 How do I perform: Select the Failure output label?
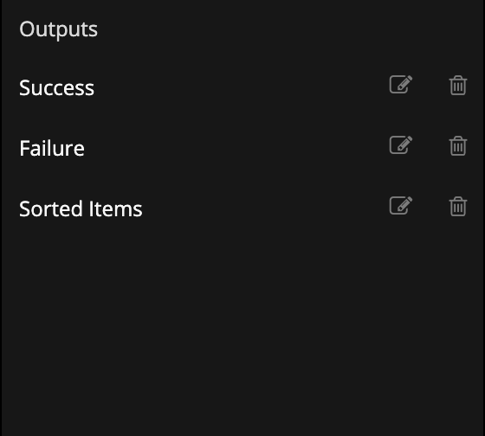[52, 148]
